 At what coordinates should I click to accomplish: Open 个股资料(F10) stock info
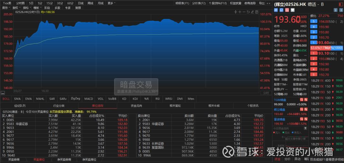[x=218, y=3]
